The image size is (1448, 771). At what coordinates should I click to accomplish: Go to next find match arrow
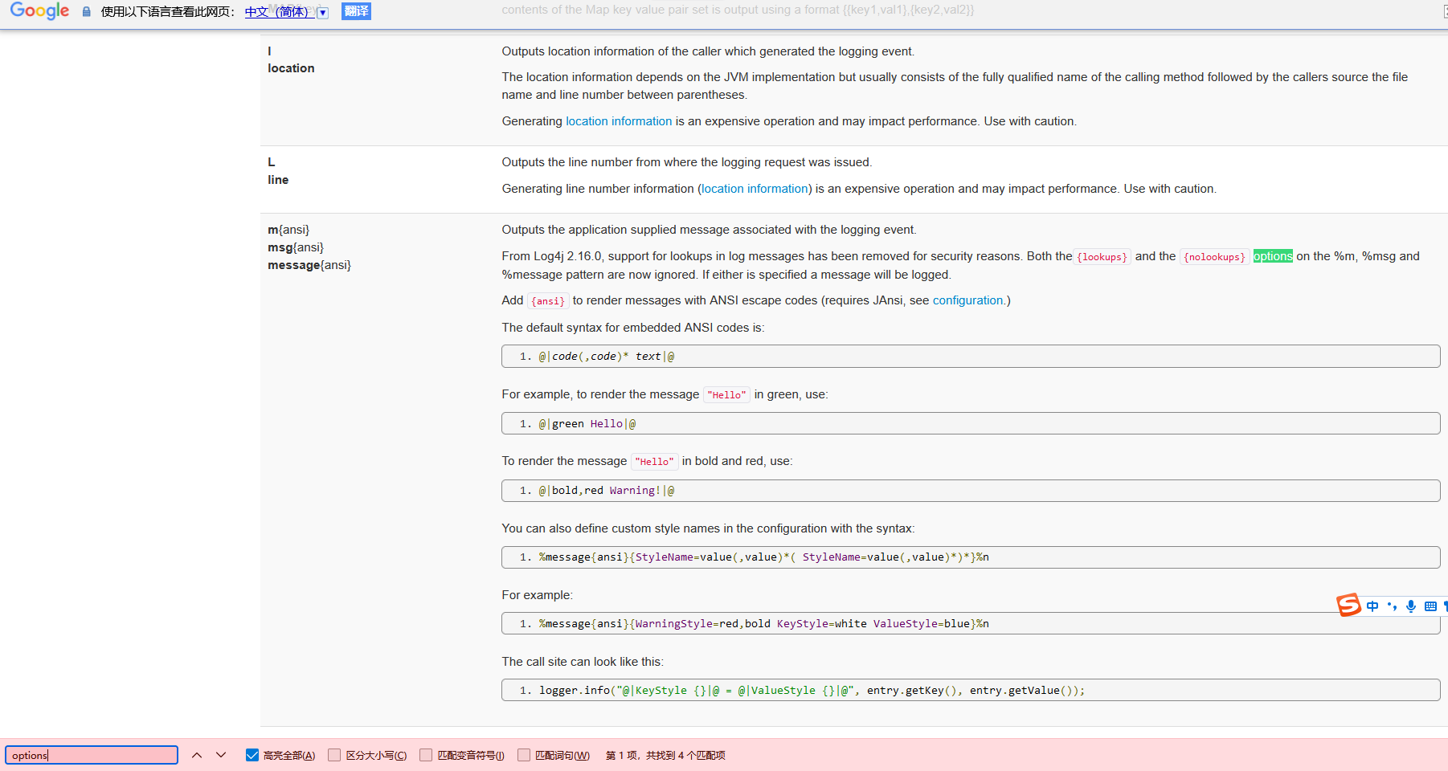pyautogui.click(x=221, y=755)
